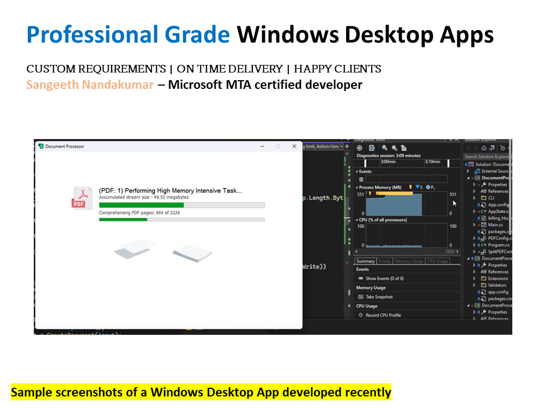This screenshot has height=409, width=545.
Task: Click the Home icon in Solution Explorer toolbar
Action: (485, 148)
